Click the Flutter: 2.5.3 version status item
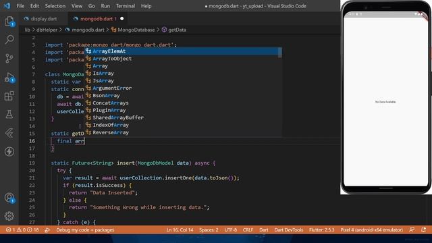Image resolution: width=432 pixels, height=243 pixels. [321, 230]
